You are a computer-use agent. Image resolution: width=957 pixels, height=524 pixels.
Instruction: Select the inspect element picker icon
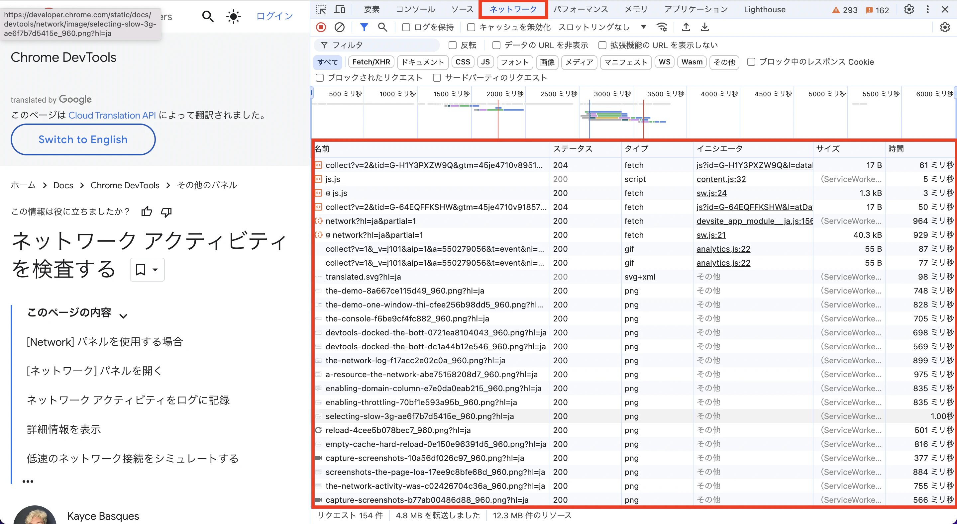tap(321, 9)
